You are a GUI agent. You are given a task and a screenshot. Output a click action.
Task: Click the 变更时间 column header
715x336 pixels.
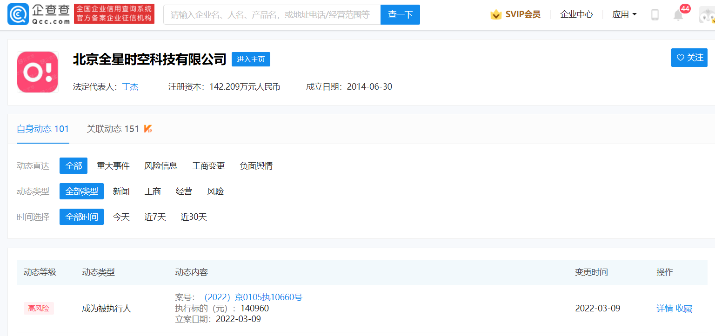coord(591,272)
